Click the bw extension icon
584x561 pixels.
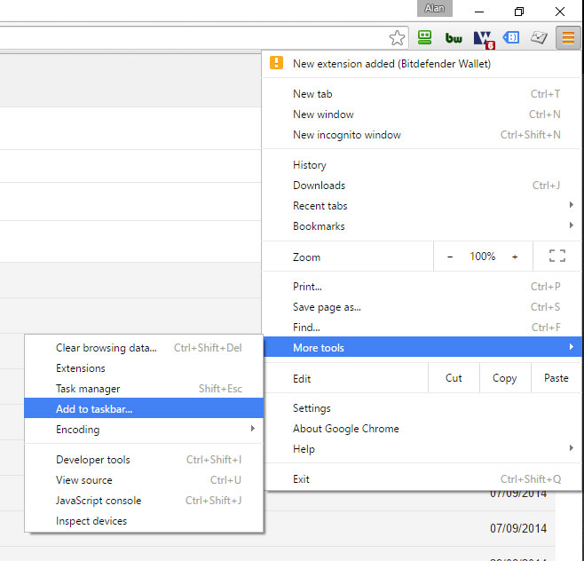454,37
